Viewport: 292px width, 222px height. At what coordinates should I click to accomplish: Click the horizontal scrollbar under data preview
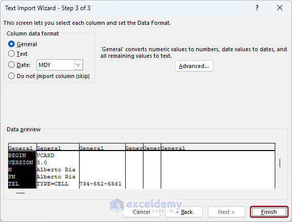20,193
